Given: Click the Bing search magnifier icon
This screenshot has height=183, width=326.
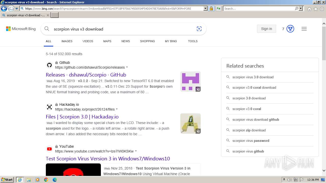Looking at the screenshot, I should pos(47,29).
